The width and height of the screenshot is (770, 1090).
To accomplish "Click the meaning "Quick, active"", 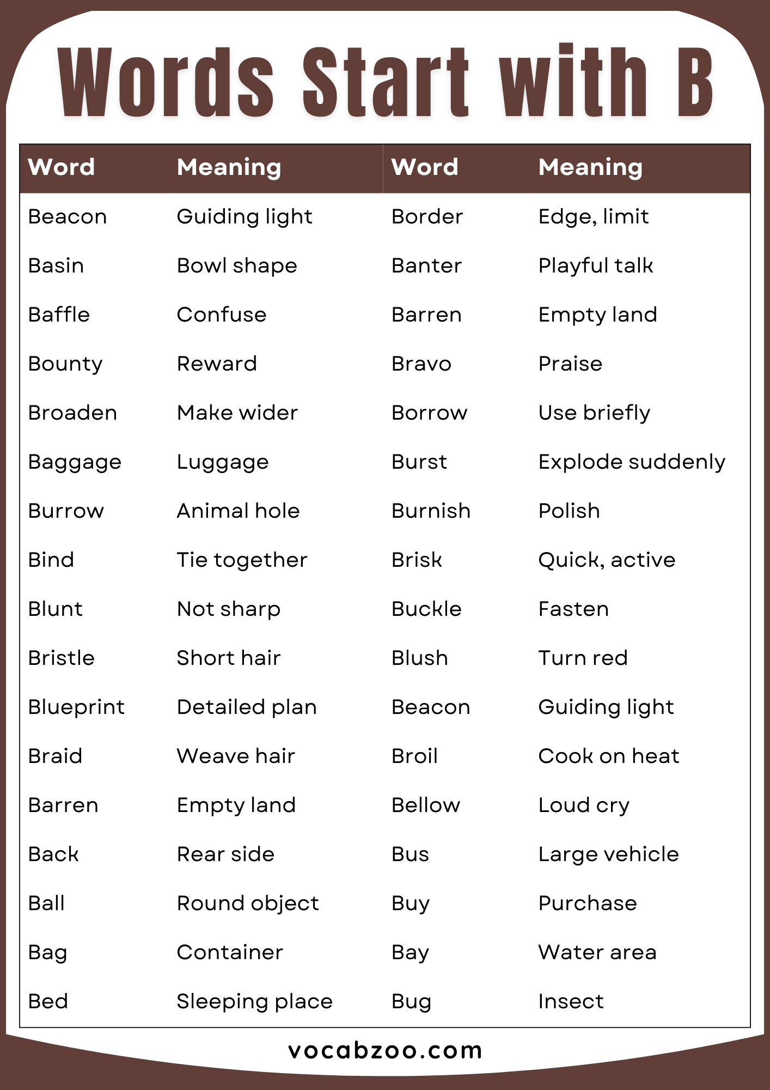I will click(x=607, y=560).
